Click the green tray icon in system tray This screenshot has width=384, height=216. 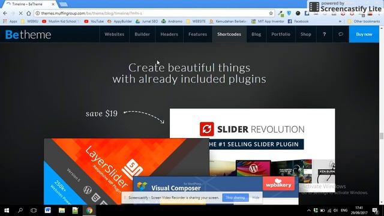[316, 211]
